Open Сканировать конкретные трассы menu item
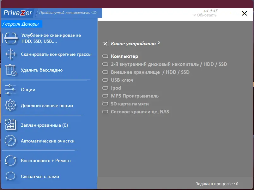Viewport: 254px width, 190px height. 56,54
